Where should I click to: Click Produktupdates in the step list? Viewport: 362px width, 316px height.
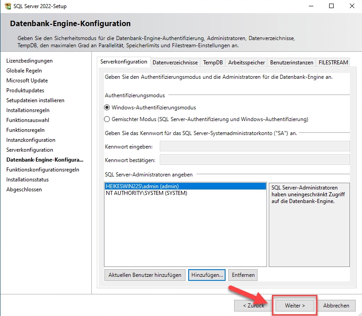click(25, 90)
